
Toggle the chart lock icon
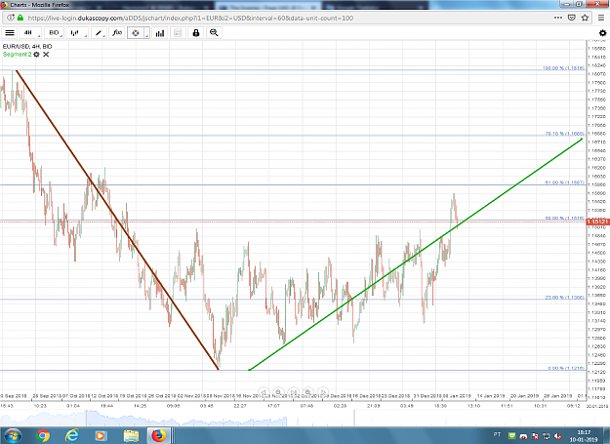(x=196, y=33)
